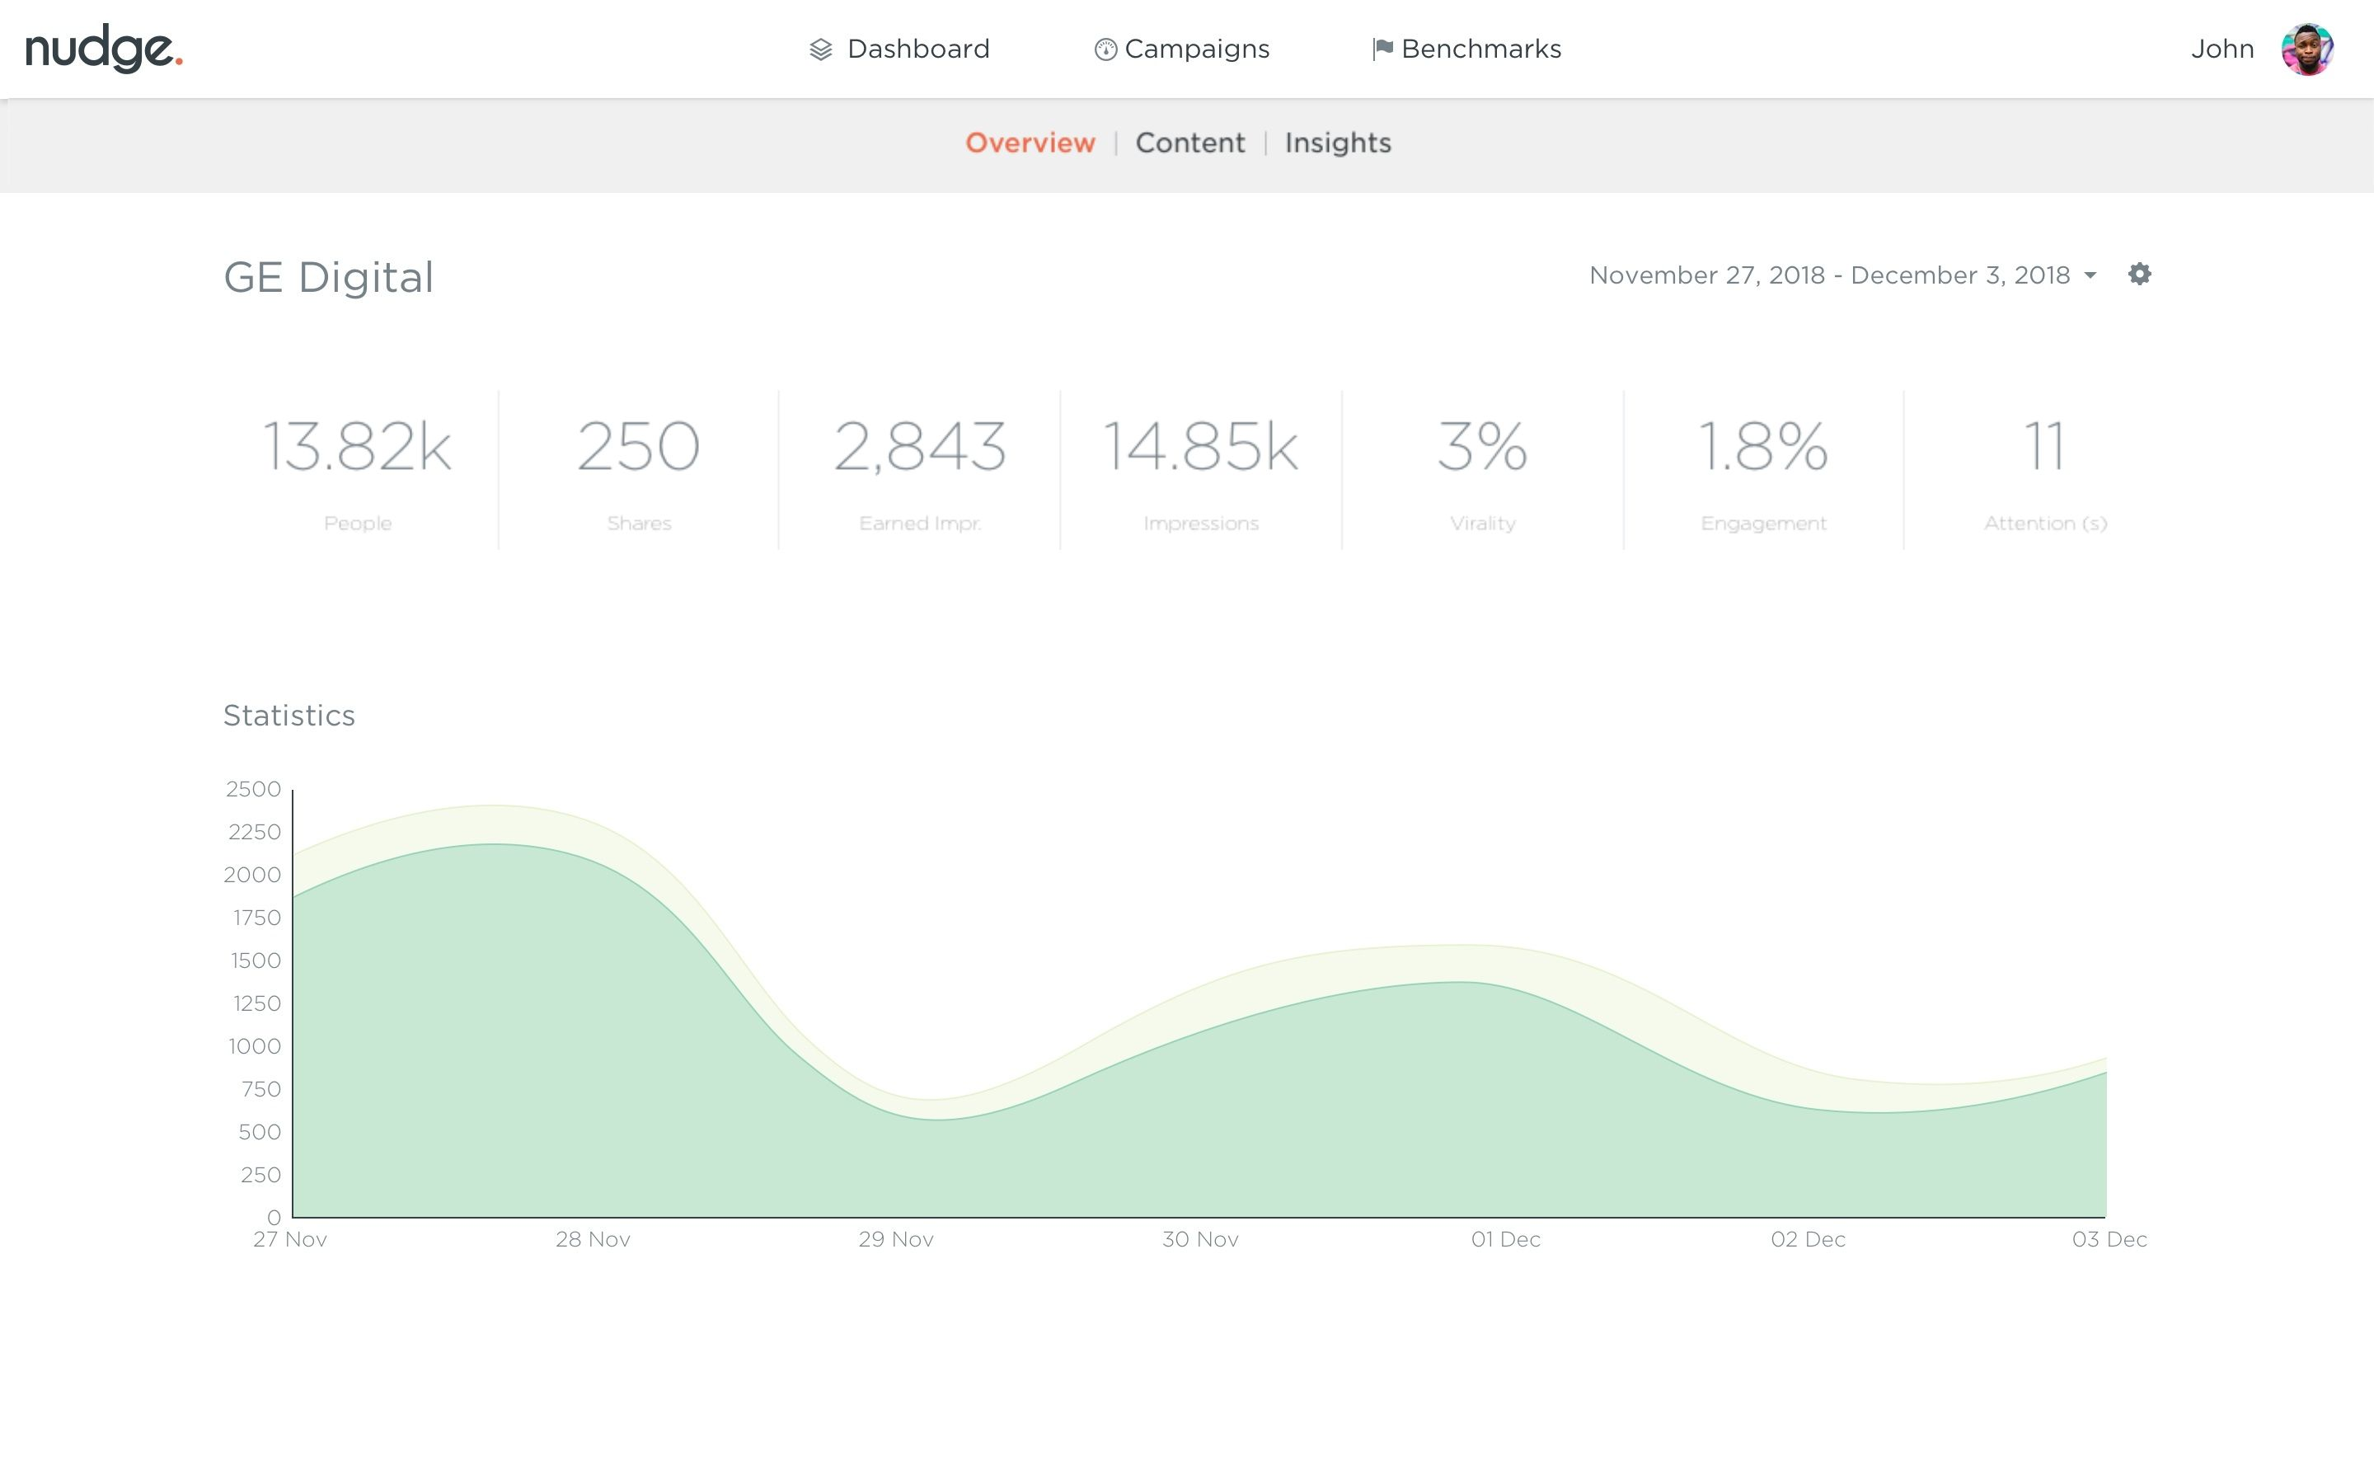The width and height of the screenshot is (2374, 1484).
Task: Click the 2500 y-axis value
Action: point(253,789)
